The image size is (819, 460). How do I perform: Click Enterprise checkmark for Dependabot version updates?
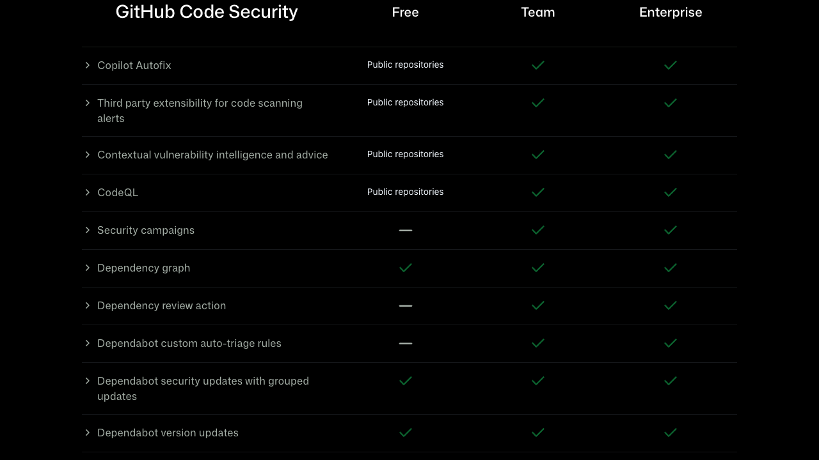(x=671, y=433)
